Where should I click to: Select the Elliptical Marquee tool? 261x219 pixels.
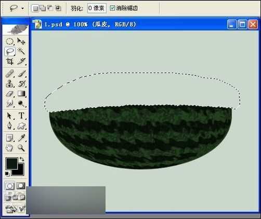coord(9,42)
